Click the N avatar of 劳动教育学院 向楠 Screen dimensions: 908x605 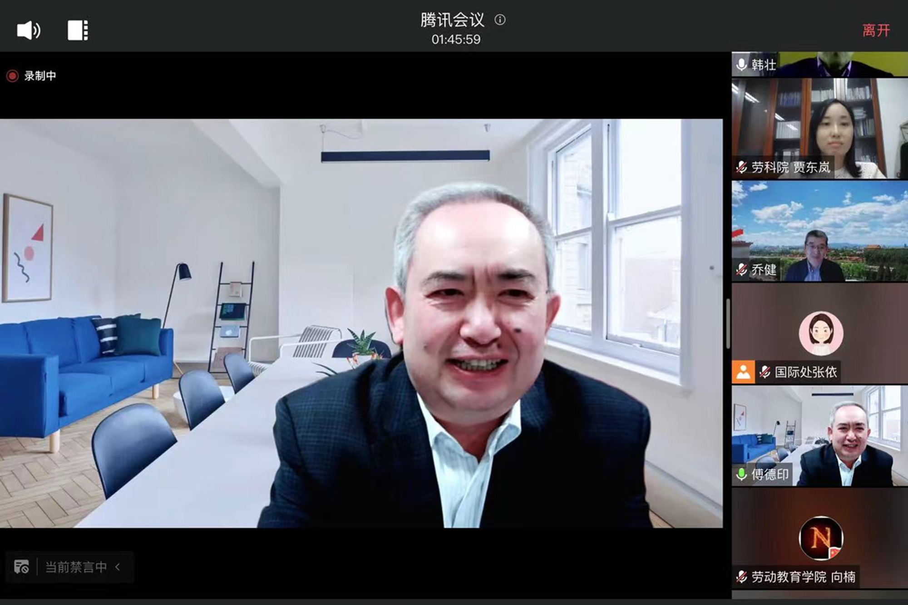(821, 538)
